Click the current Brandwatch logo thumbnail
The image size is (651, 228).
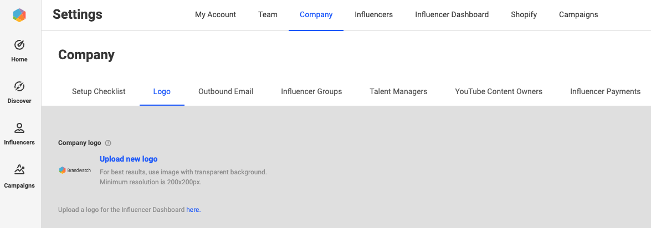pos(75,170)
